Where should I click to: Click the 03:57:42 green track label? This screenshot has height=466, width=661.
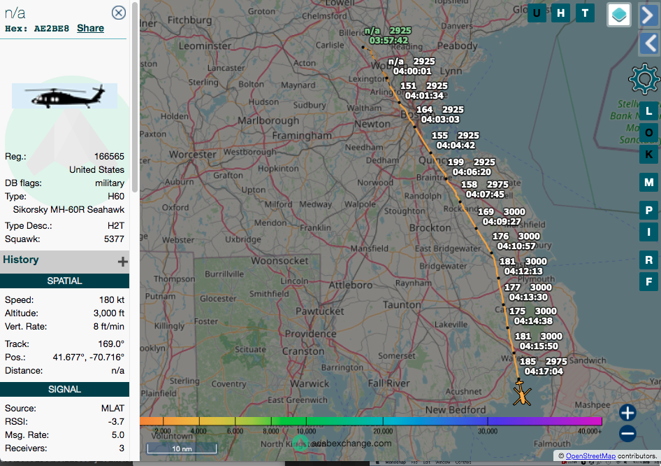tap(388, 41)
